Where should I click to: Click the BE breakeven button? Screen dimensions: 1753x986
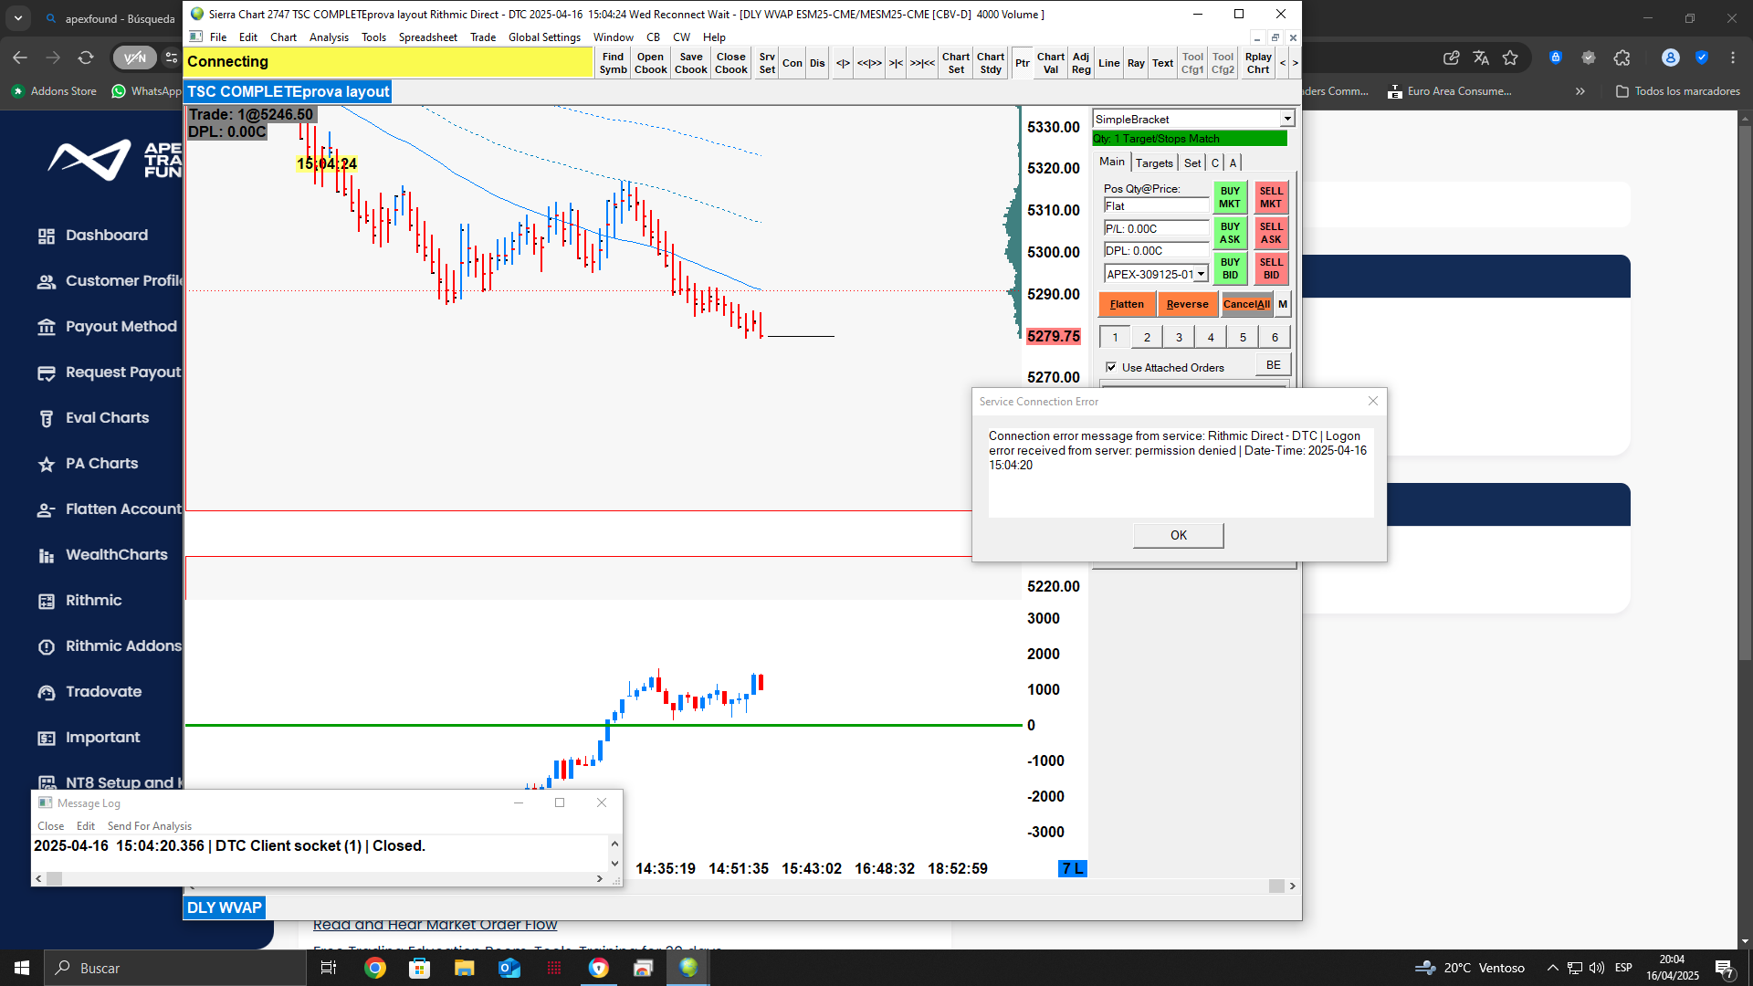(x=1273, y=365)
